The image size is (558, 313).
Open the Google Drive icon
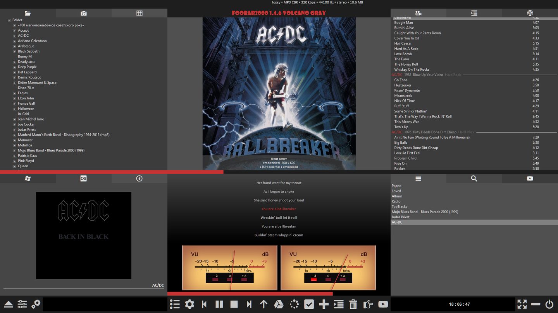[x=279, y=304]
